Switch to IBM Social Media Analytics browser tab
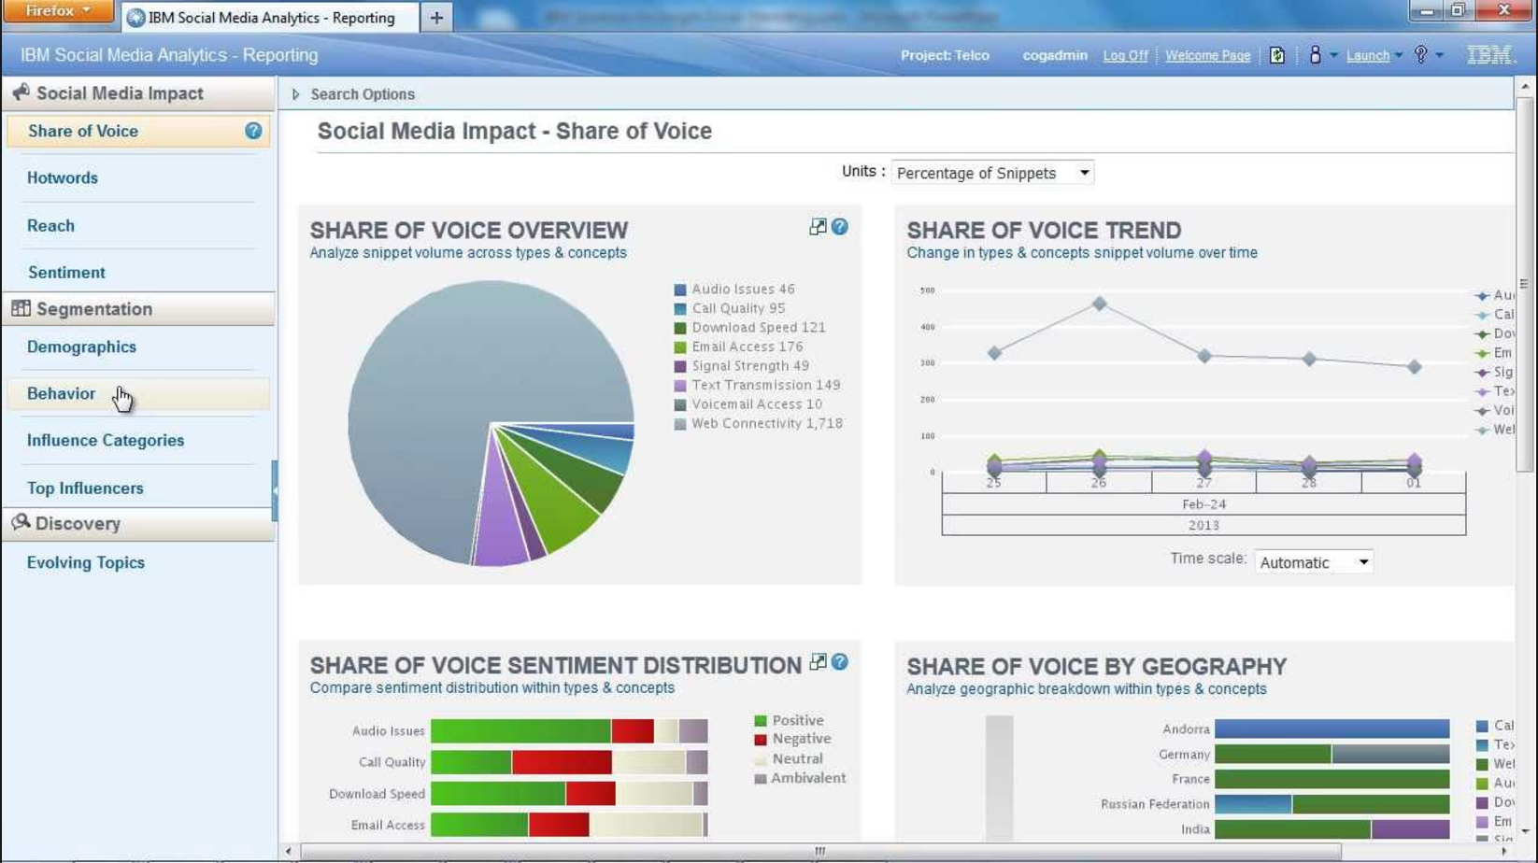1538x863 pixels. [269, 18]
